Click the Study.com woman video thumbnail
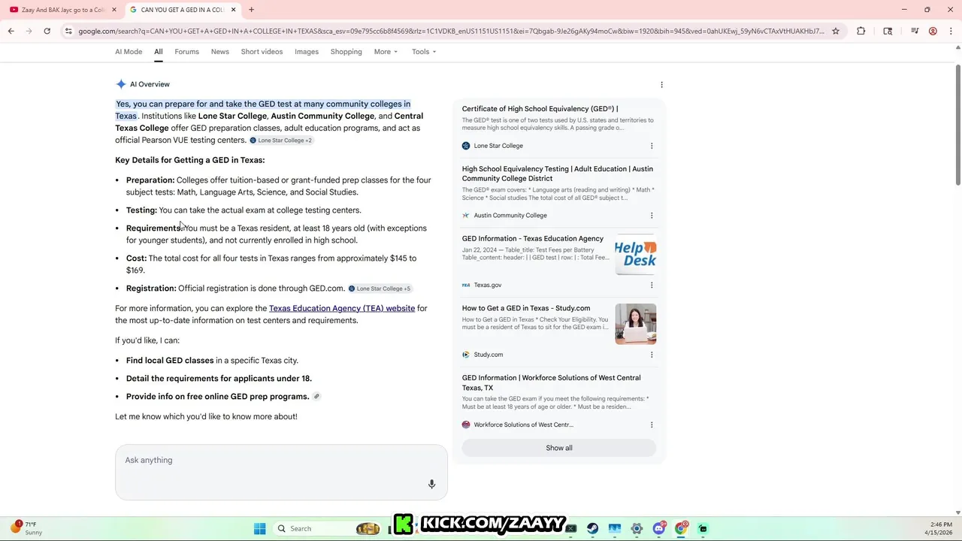Screen dimensions: 962x541 point(636,324)
